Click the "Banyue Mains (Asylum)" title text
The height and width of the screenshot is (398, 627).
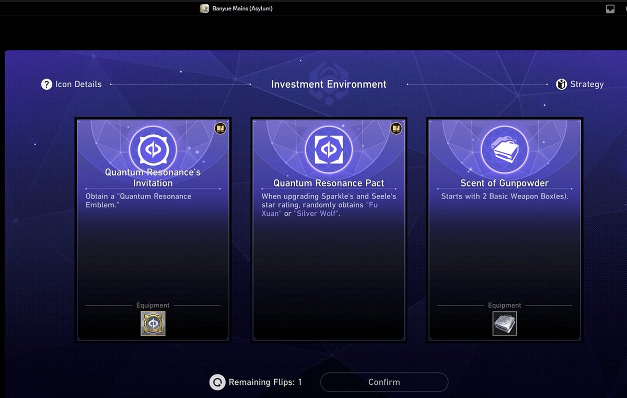(242, 8)
